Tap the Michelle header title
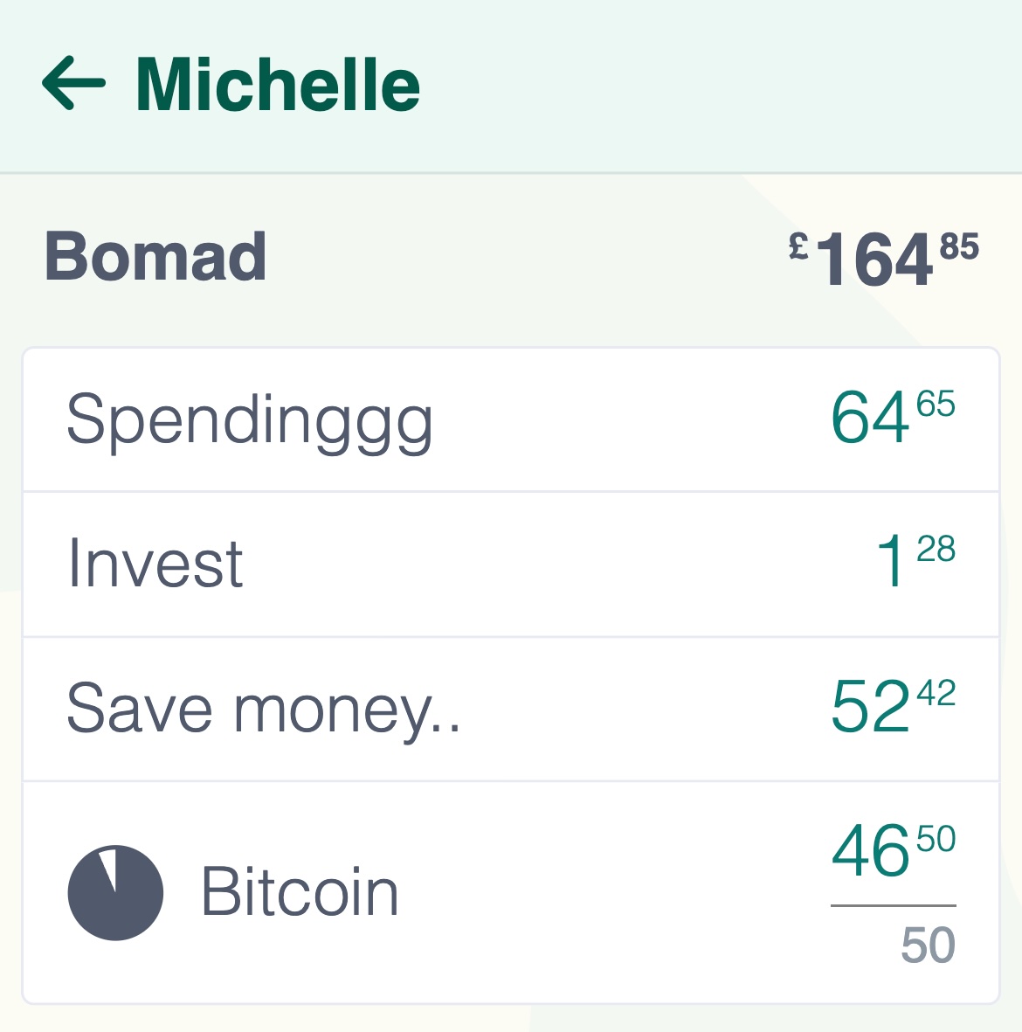Screen dimensions: 1022x1032 pyautogui.click(x=278, y=84)
